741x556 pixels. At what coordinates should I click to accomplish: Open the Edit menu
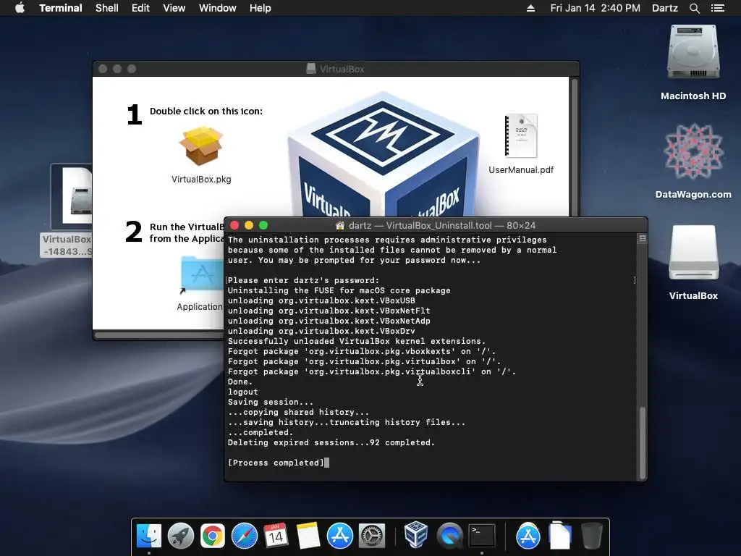click(x=140, y=8)
